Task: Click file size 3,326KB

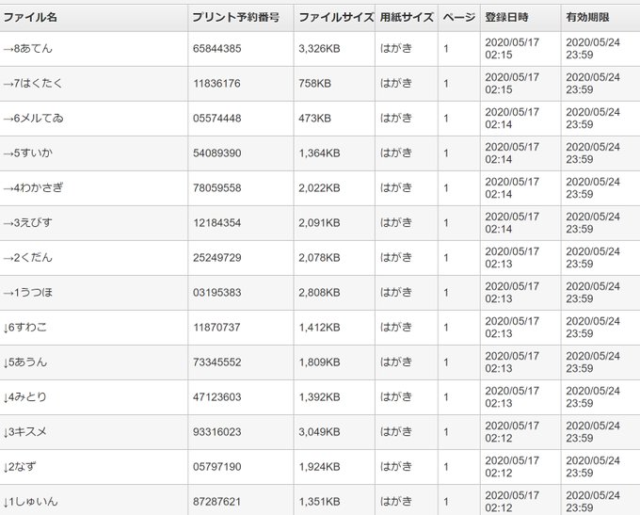Action: click(x=319, y=49)
